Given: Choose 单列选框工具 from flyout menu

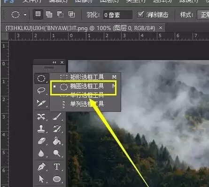Looking at the screenshot, I should (x=85, y=104).
